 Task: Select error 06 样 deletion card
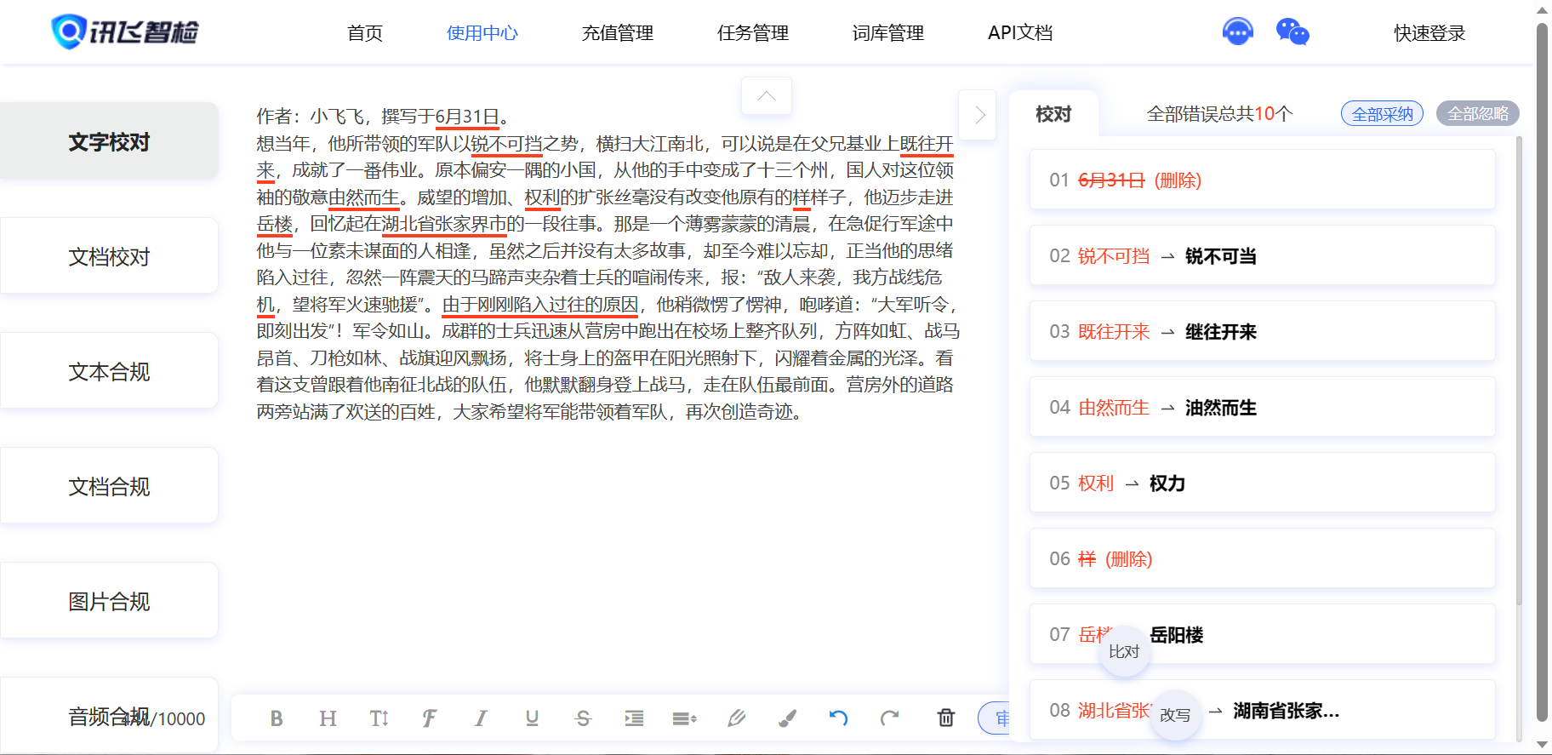pyautogui.click(x=1263, y=558)
